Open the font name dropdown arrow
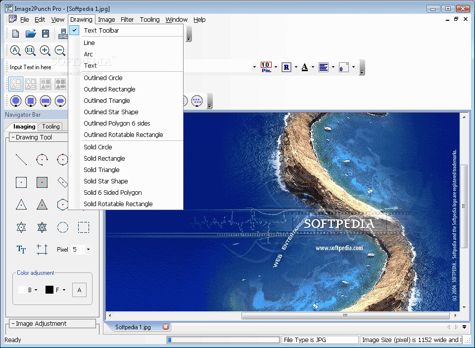Screen dimensions: 475x348 click(x=254, y=67)
